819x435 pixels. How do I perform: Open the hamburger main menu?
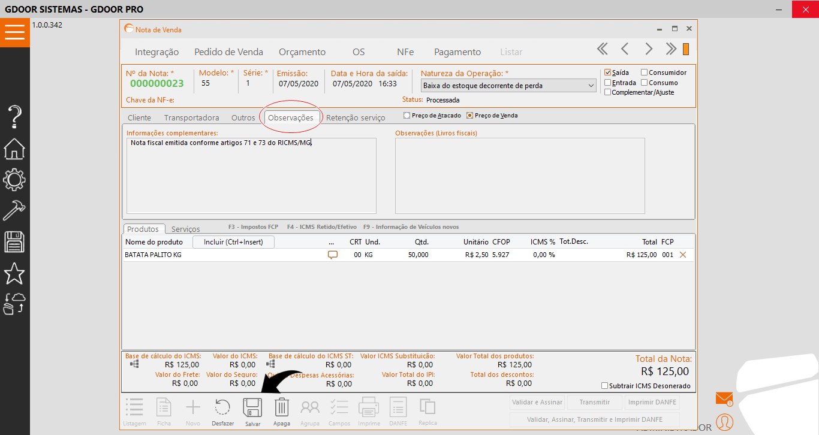point(14,32)
